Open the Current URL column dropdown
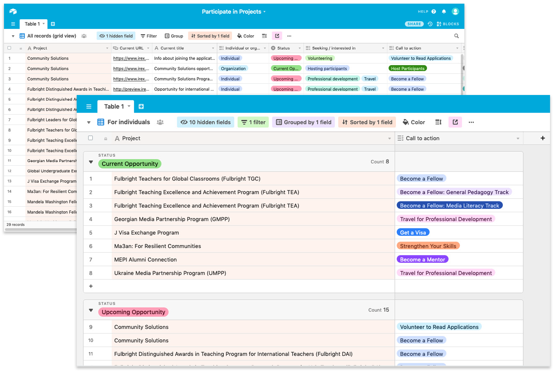Image resolution: width=556 pixels, height=374 pixels. [148, 48]
